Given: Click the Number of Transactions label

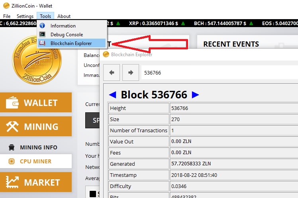Looking at the screenshot, I should pyautogui.click(x=139, y=130).
